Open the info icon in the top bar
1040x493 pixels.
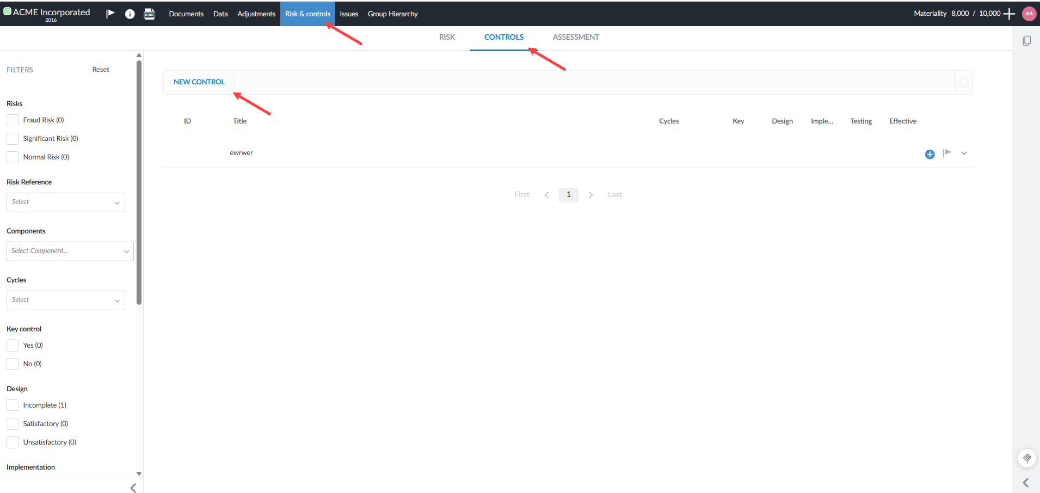[x=130, y=14]
